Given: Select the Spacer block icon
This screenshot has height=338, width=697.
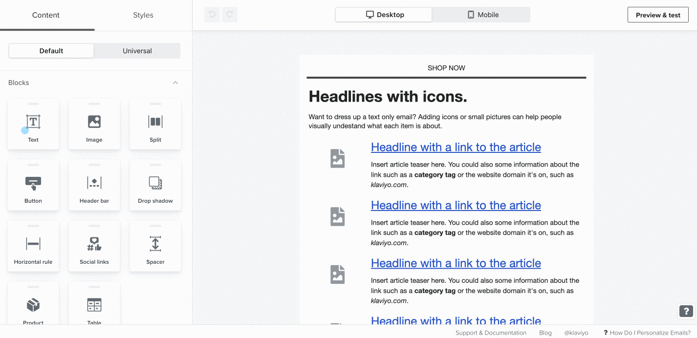Looking at the screenshot, I should [155, 244].
